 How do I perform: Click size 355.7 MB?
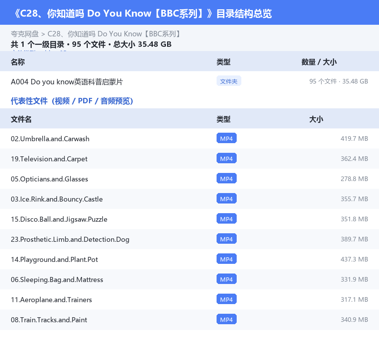[354, 199]
